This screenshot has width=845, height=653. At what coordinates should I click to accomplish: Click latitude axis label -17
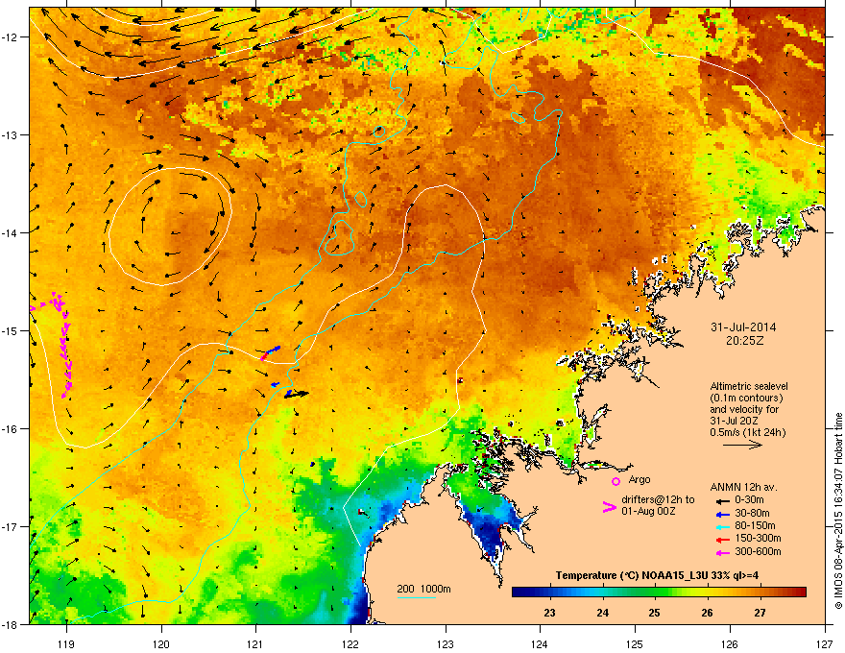11,526
